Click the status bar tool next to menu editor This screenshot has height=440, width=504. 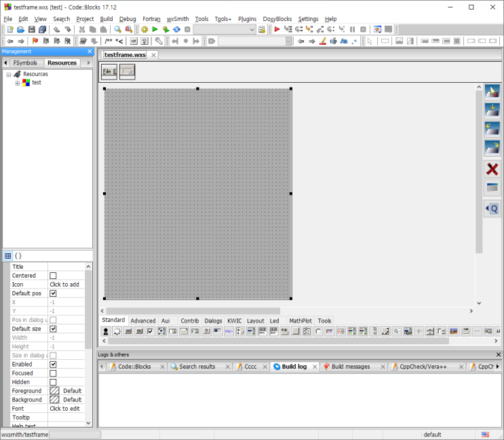pyautogui.click(x=128, y=71)
